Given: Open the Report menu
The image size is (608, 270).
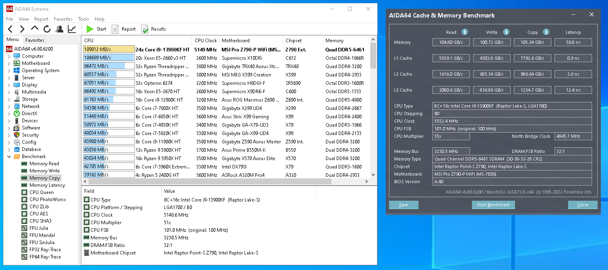Looking at the screenshot, I should (x=41, y=19).
